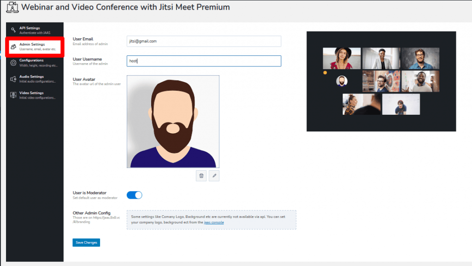Save Changes to admin settings
The height and width of the screenshot is (266, 472).
(86, 242)
